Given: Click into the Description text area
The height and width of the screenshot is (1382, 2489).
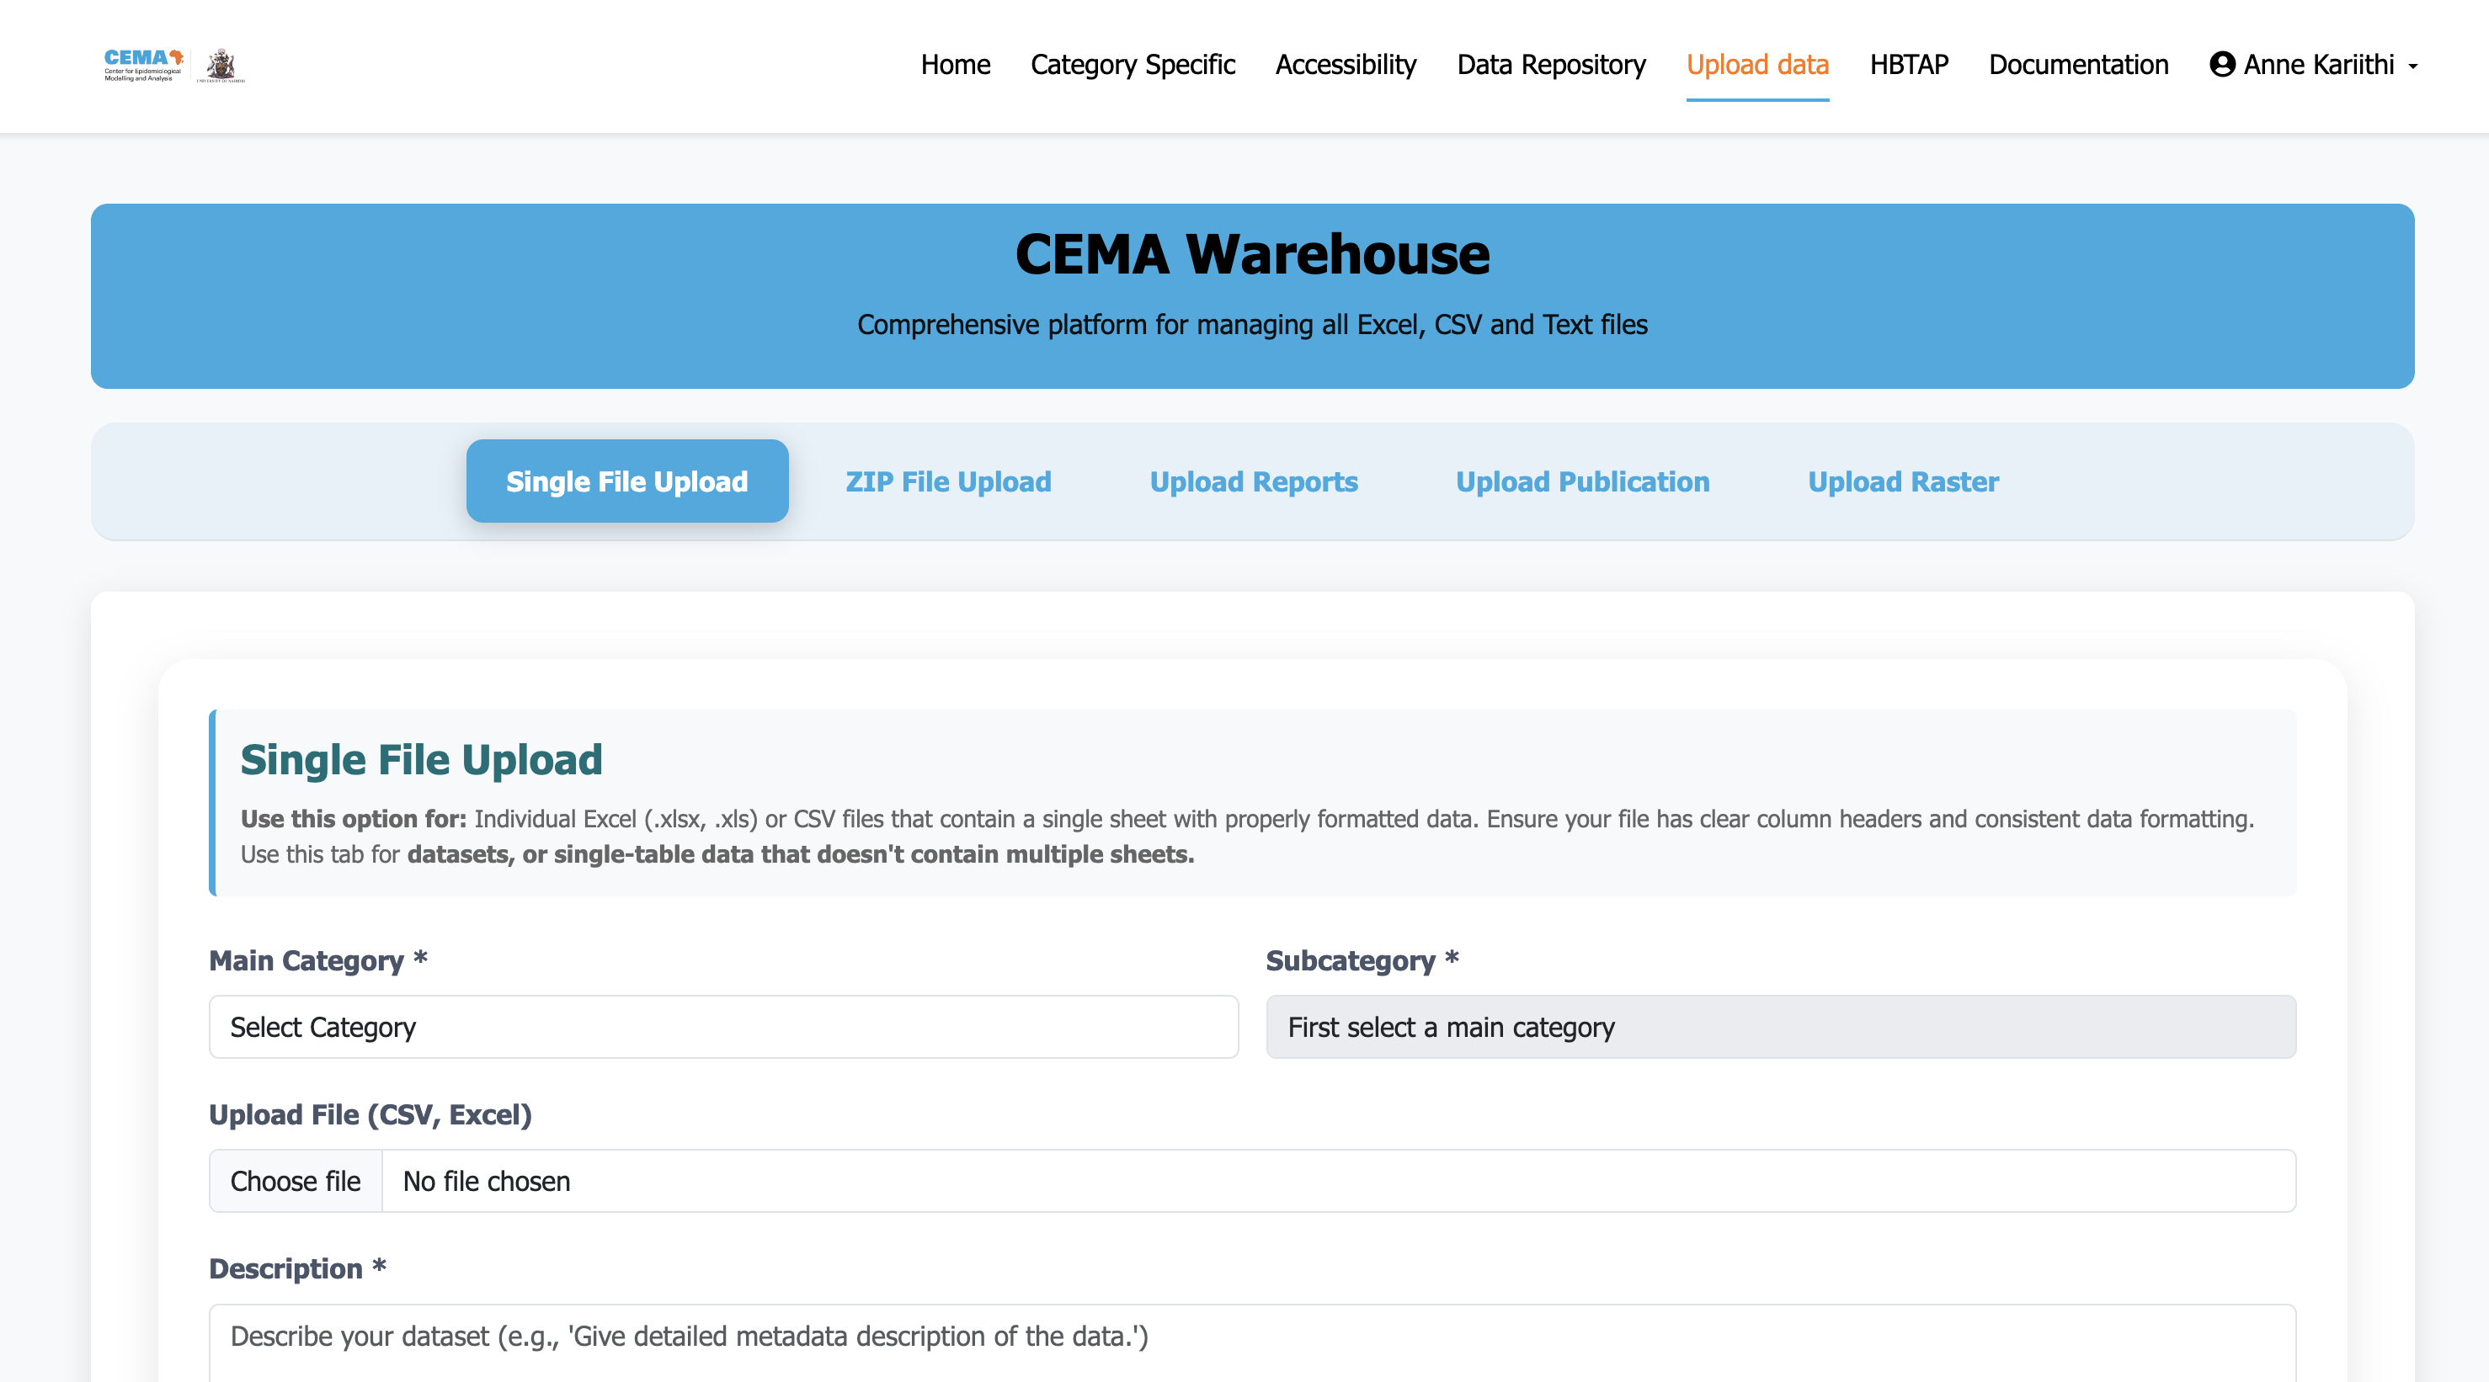Looking at the screenshot, I should [x=1251, y=1342].
